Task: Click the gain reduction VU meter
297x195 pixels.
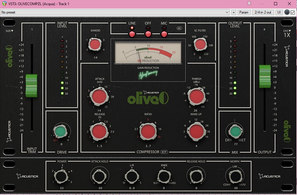Action: pos(148,53)
